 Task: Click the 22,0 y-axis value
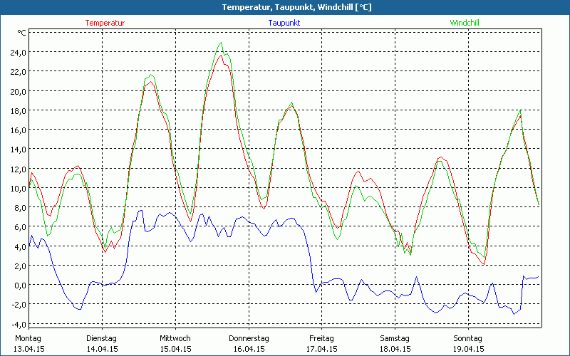point(19,72)
